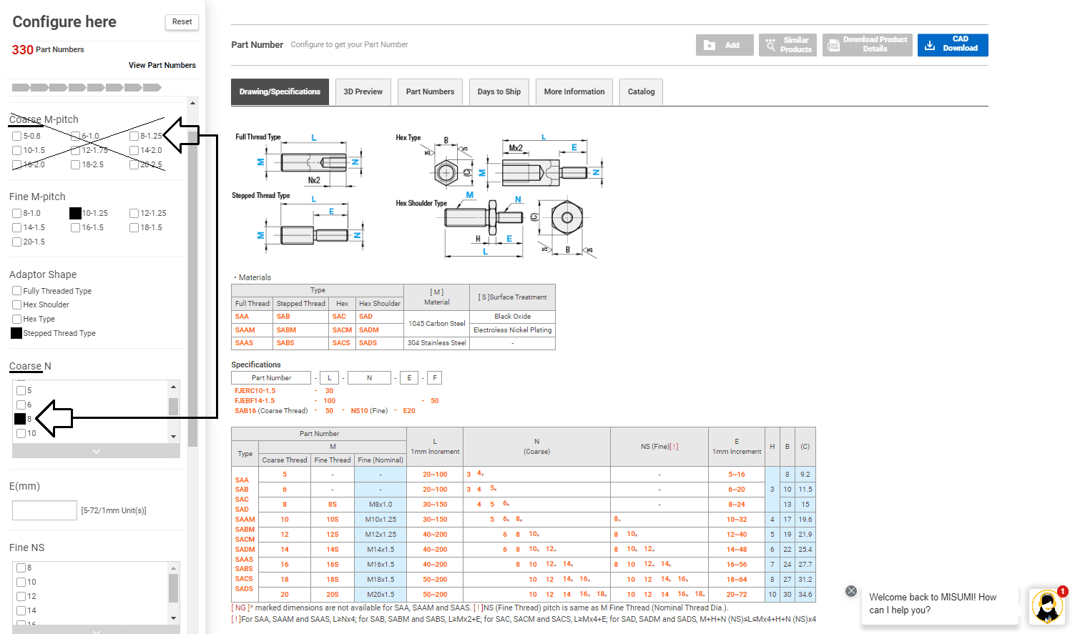Image resolution: width=1075 pixels, height=634 pixels.
Task: Open the Part Numbers tab
Action: point(430,91)
